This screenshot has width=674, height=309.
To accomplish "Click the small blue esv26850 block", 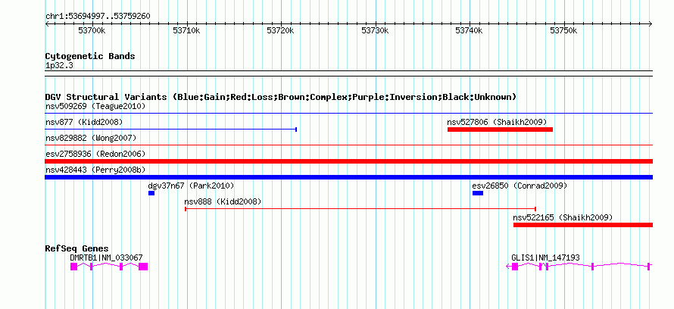I will coord(478,193).
